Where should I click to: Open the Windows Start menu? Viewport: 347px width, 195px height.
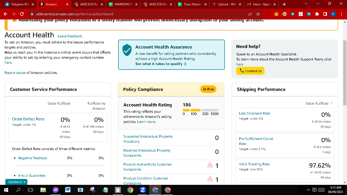[6, 190]
